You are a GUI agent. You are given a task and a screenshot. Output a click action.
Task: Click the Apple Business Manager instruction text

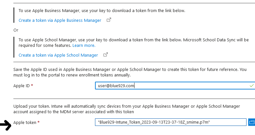click(102, 10)
